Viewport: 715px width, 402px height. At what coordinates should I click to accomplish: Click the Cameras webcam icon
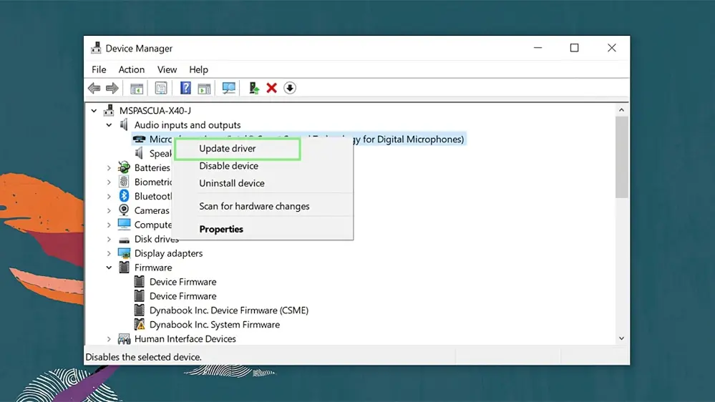coord(124,210)
